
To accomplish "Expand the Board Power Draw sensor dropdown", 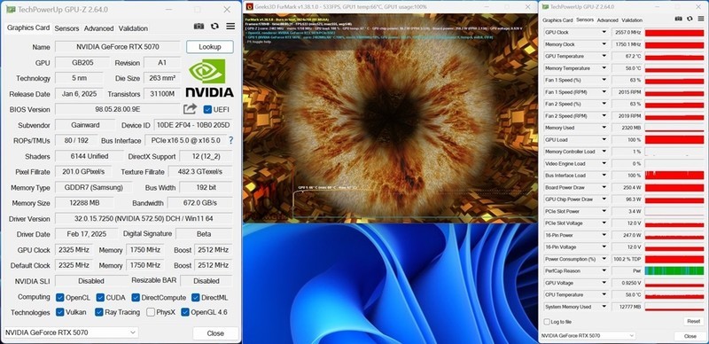I will click(604, 187).
